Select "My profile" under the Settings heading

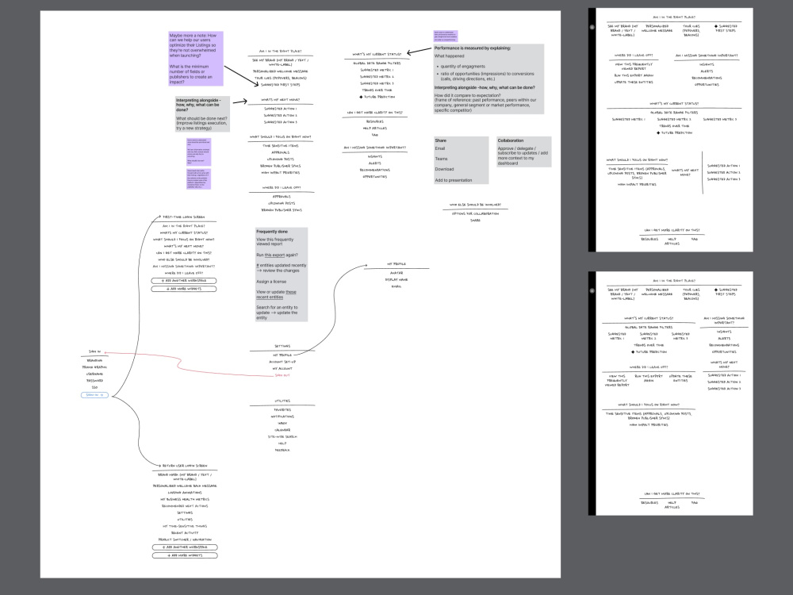point(282,355)
